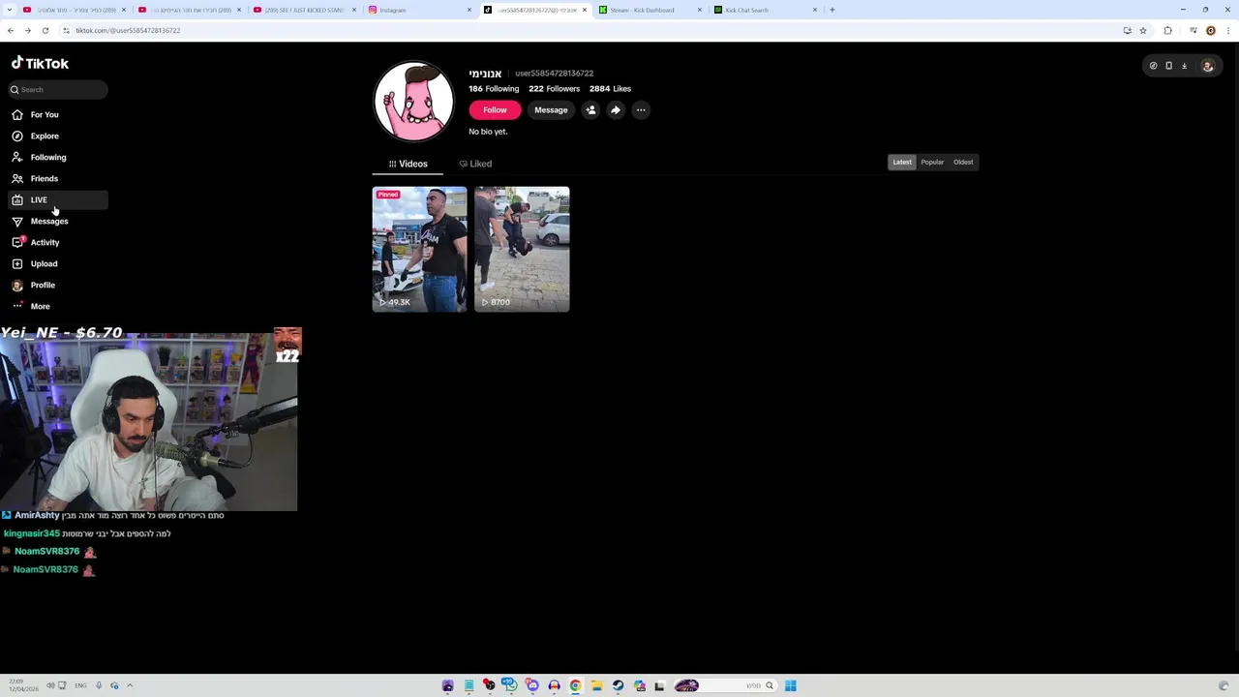The height and width of the screenshot is (697, 1239).
Task: Click the ENG language indicator
Action: [80, 685]
